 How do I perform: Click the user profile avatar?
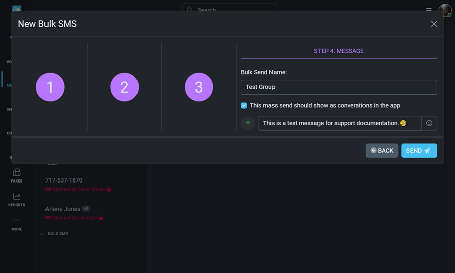[x=445, y=10]
